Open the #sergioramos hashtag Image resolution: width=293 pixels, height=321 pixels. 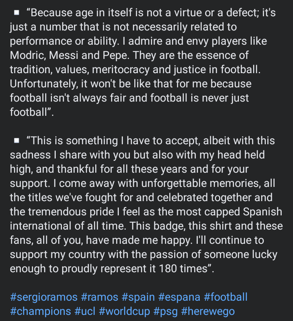coord(44,297)
